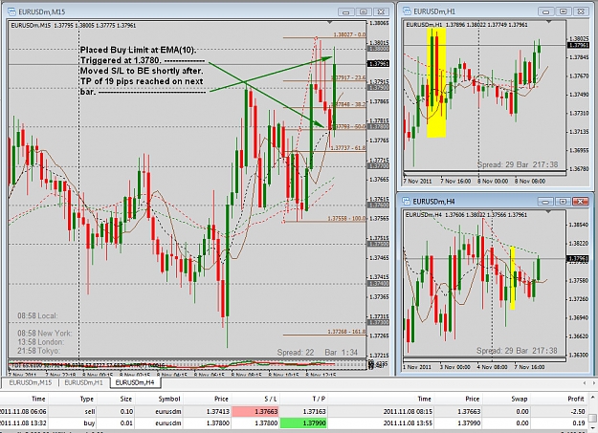Screen dimensions: 598x433
Task: Close the EURUSDm,H1 chart window
Action: tap(581, 11)
